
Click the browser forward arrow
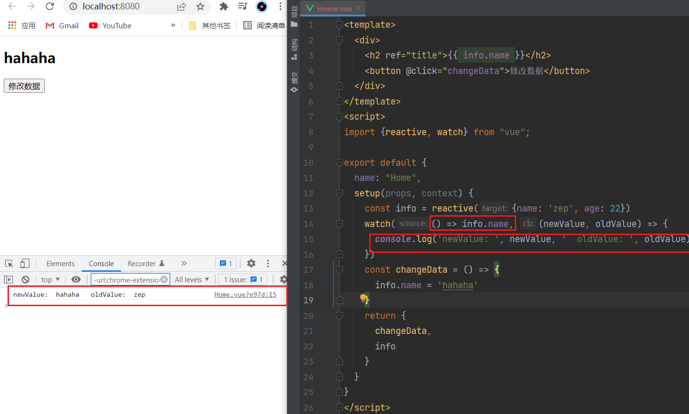31,6
